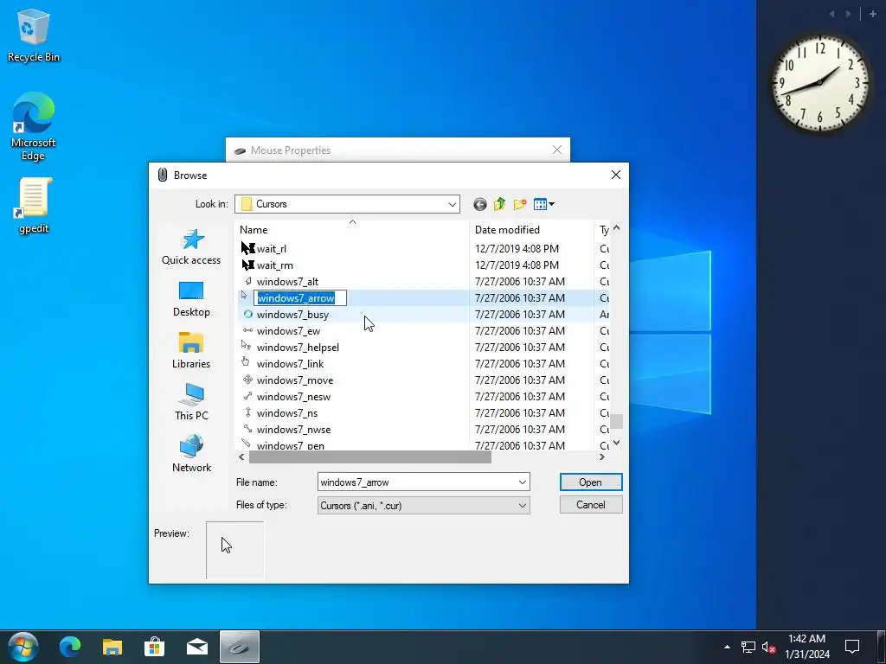This screenshot has width=886, height=664.
Task: Click the sidebar add gadget plus icon
Action: pyautogui.click(x=872, y=14)
